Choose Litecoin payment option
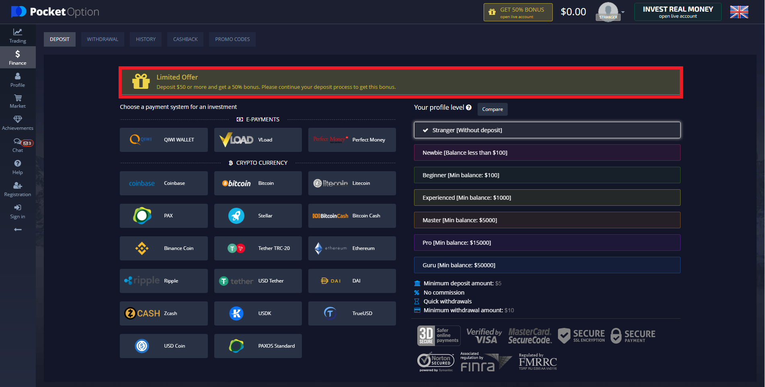The height and width of the screenshot is (387, 765). [x=352, y=183]
